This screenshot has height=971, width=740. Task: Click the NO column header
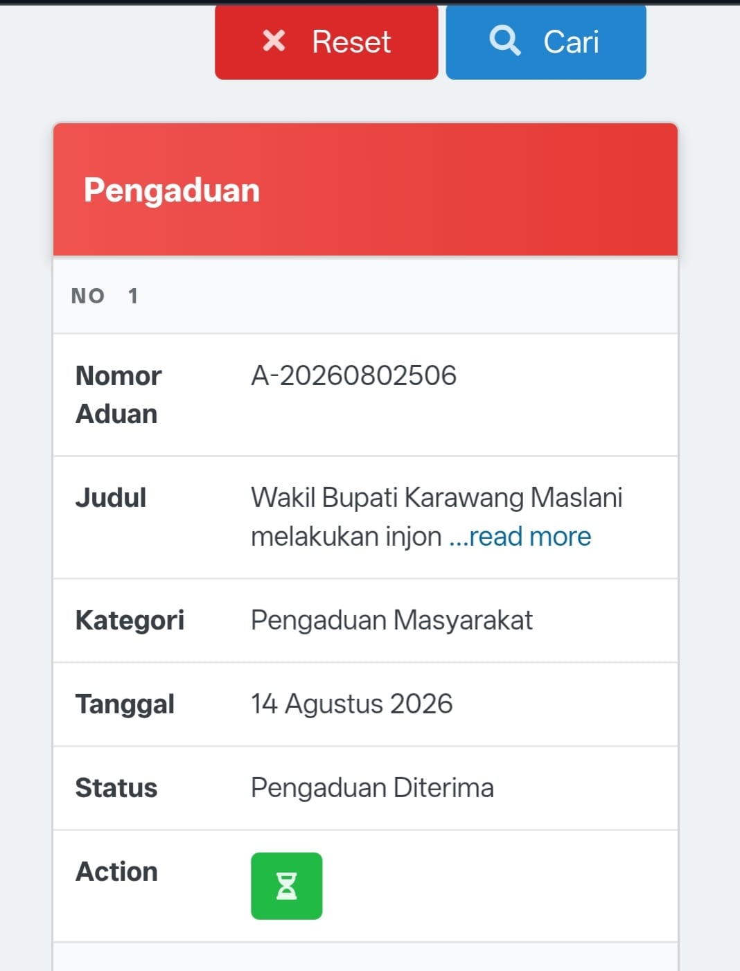88,296
